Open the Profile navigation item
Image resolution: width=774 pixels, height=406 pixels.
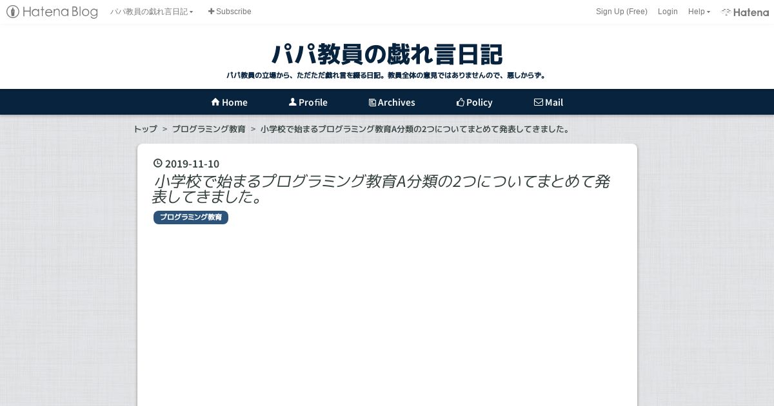pyautogui.click(x=308, y=102)
